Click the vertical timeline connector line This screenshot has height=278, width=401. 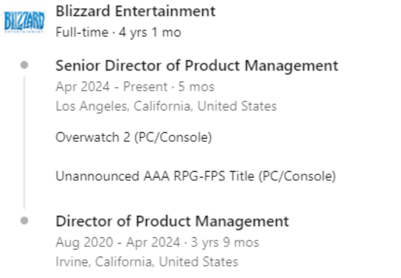point(24,143)
